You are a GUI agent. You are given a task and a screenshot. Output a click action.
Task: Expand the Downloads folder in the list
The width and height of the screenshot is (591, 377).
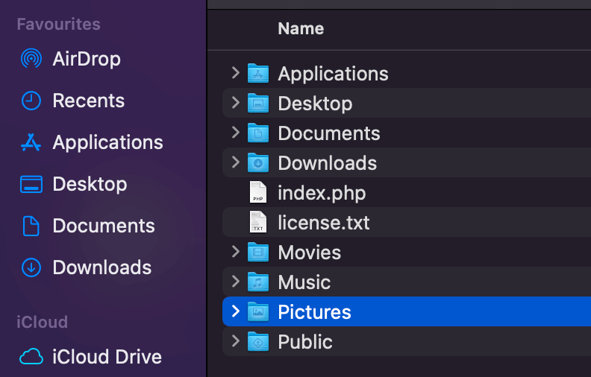[236, 162]
